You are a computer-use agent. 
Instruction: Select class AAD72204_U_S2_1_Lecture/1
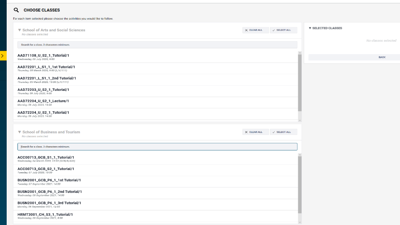[155, 102]
